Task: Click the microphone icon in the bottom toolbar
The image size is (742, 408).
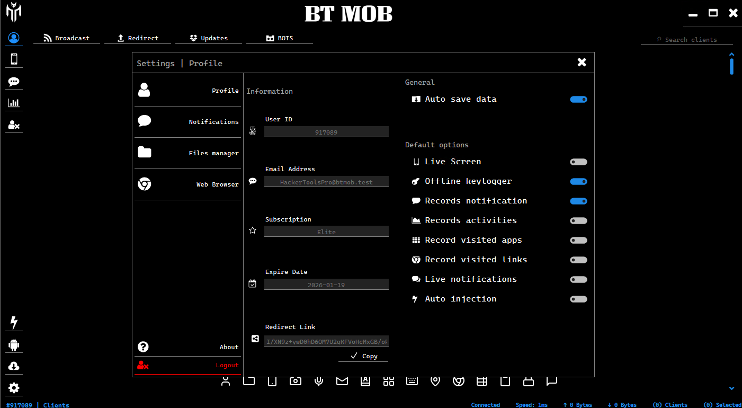Action: click(x=319, y=381)
